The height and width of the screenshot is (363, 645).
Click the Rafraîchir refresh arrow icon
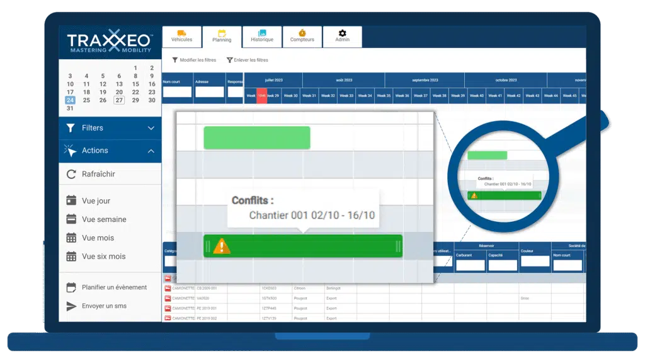tap(71, 174)
